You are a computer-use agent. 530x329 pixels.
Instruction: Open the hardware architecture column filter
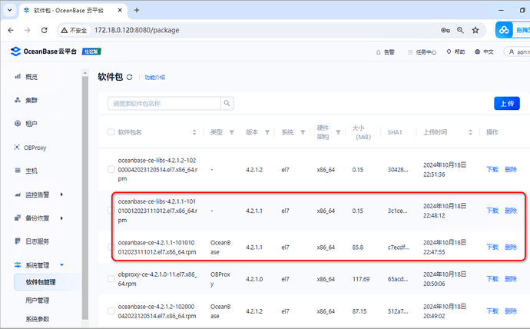tap(338, 132)
